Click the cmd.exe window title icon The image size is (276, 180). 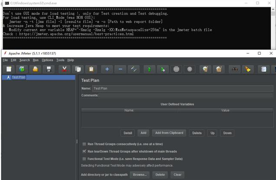[7, 3]
